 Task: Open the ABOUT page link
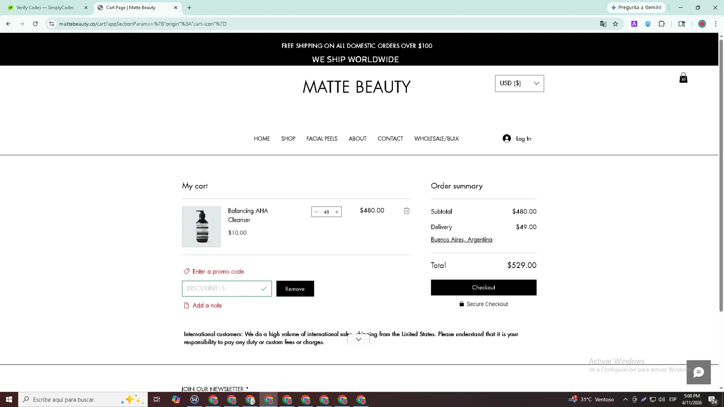(x=358, y=138)
